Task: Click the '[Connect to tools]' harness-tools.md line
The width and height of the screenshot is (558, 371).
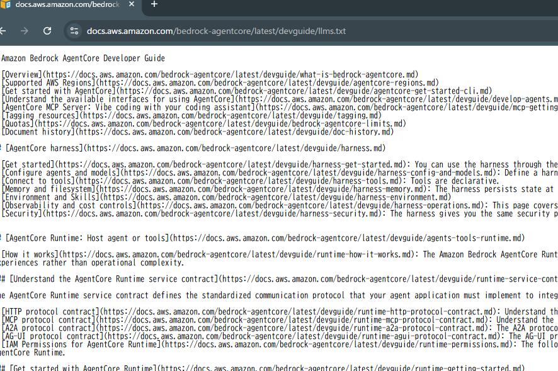Action: (x=250, y=181)
